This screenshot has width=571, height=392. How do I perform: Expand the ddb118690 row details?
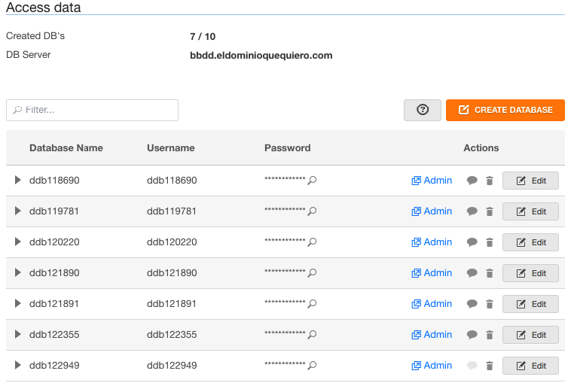coord(17,180)
